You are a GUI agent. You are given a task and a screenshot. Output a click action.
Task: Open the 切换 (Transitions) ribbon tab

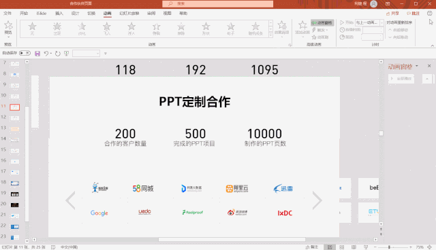coord(91,14)
